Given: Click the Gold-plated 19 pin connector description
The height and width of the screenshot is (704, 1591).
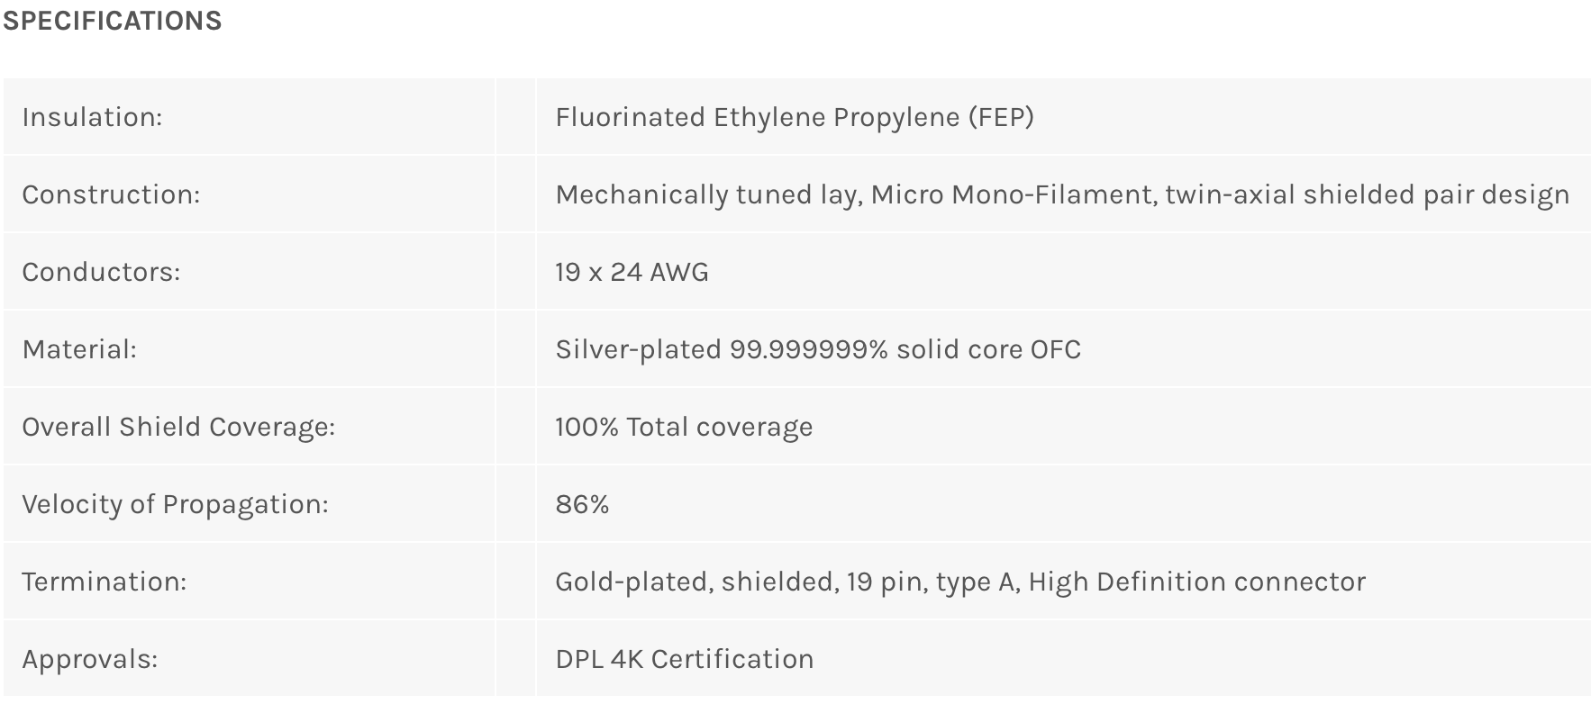Looking at the screenshot, I should [x=959, y=582].
